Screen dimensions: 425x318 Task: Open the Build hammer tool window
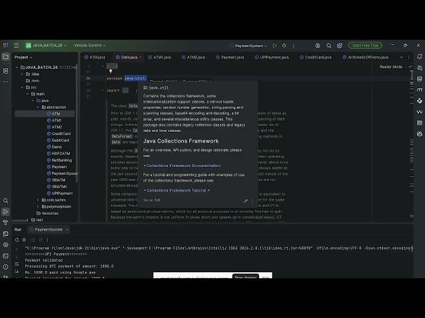[x=5, y=223]
